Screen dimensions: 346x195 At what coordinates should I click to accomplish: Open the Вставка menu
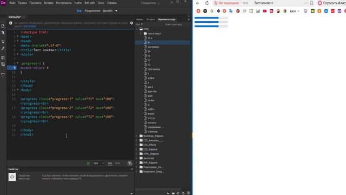pyautogui.click(x=49, y=3)
